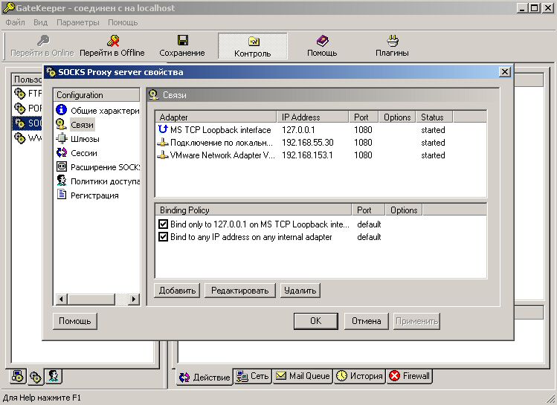
Task: Open the Параметры menu
Action: (x=78, y=22)
